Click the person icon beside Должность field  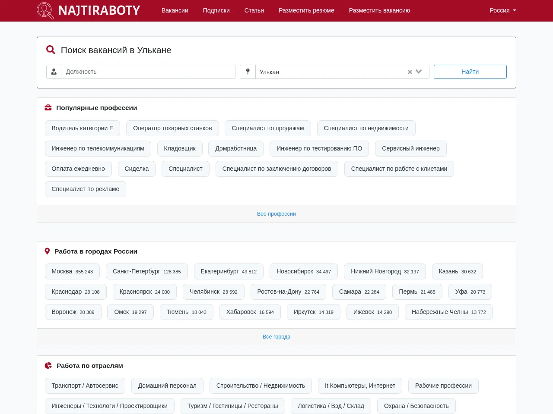tap(54, 72)
